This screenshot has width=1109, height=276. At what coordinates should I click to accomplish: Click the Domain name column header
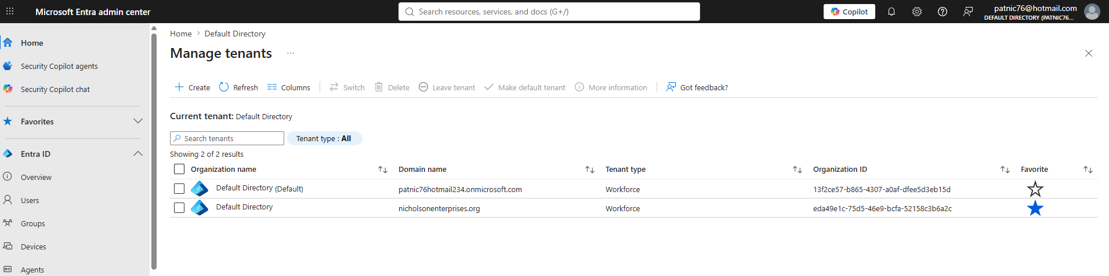click(x=422, y=170)
